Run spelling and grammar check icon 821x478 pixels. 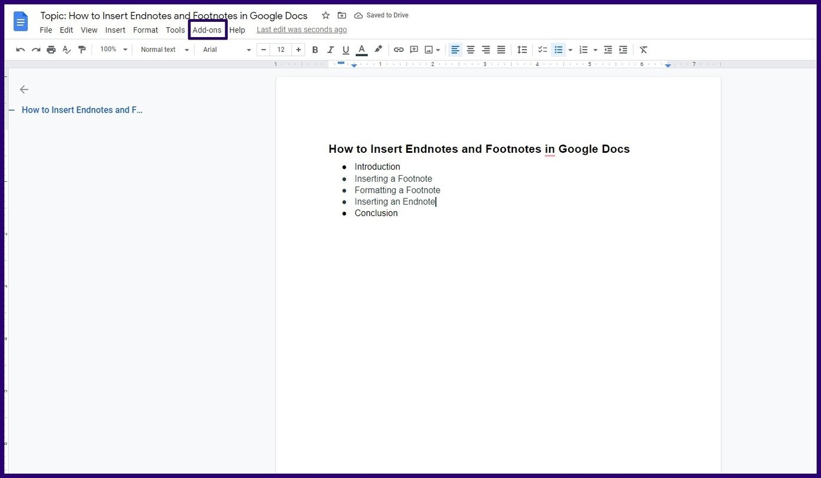[67, 50]
